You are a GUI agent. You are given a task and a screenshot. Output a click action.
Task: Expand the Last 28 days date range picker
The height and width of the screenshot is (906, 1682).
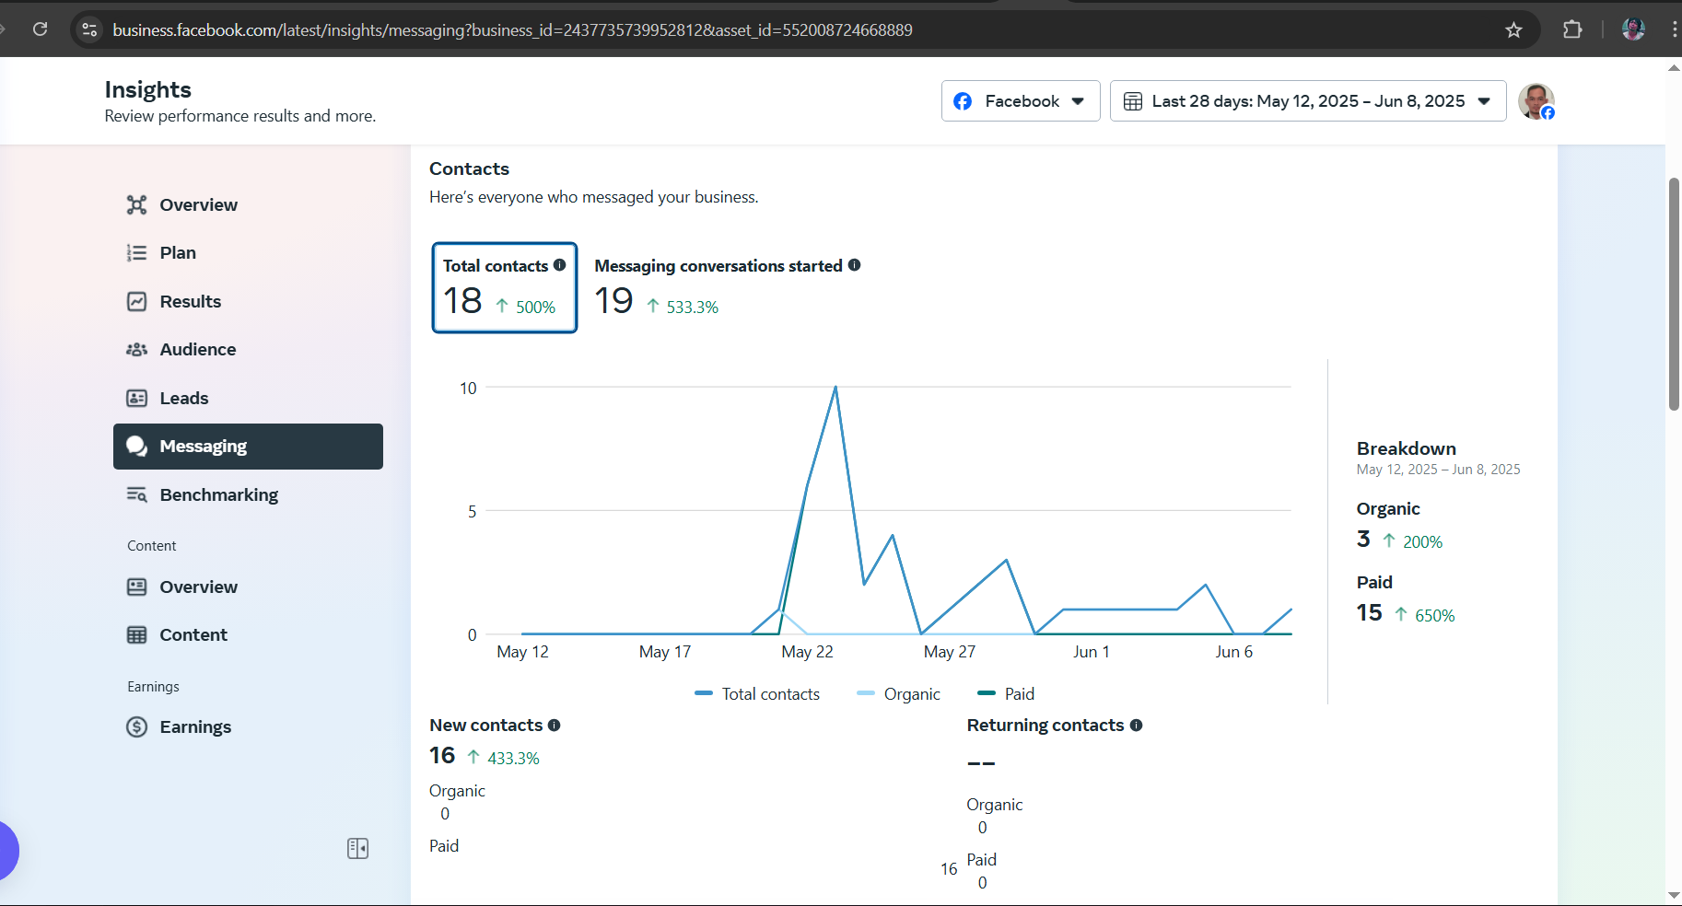1308,101
